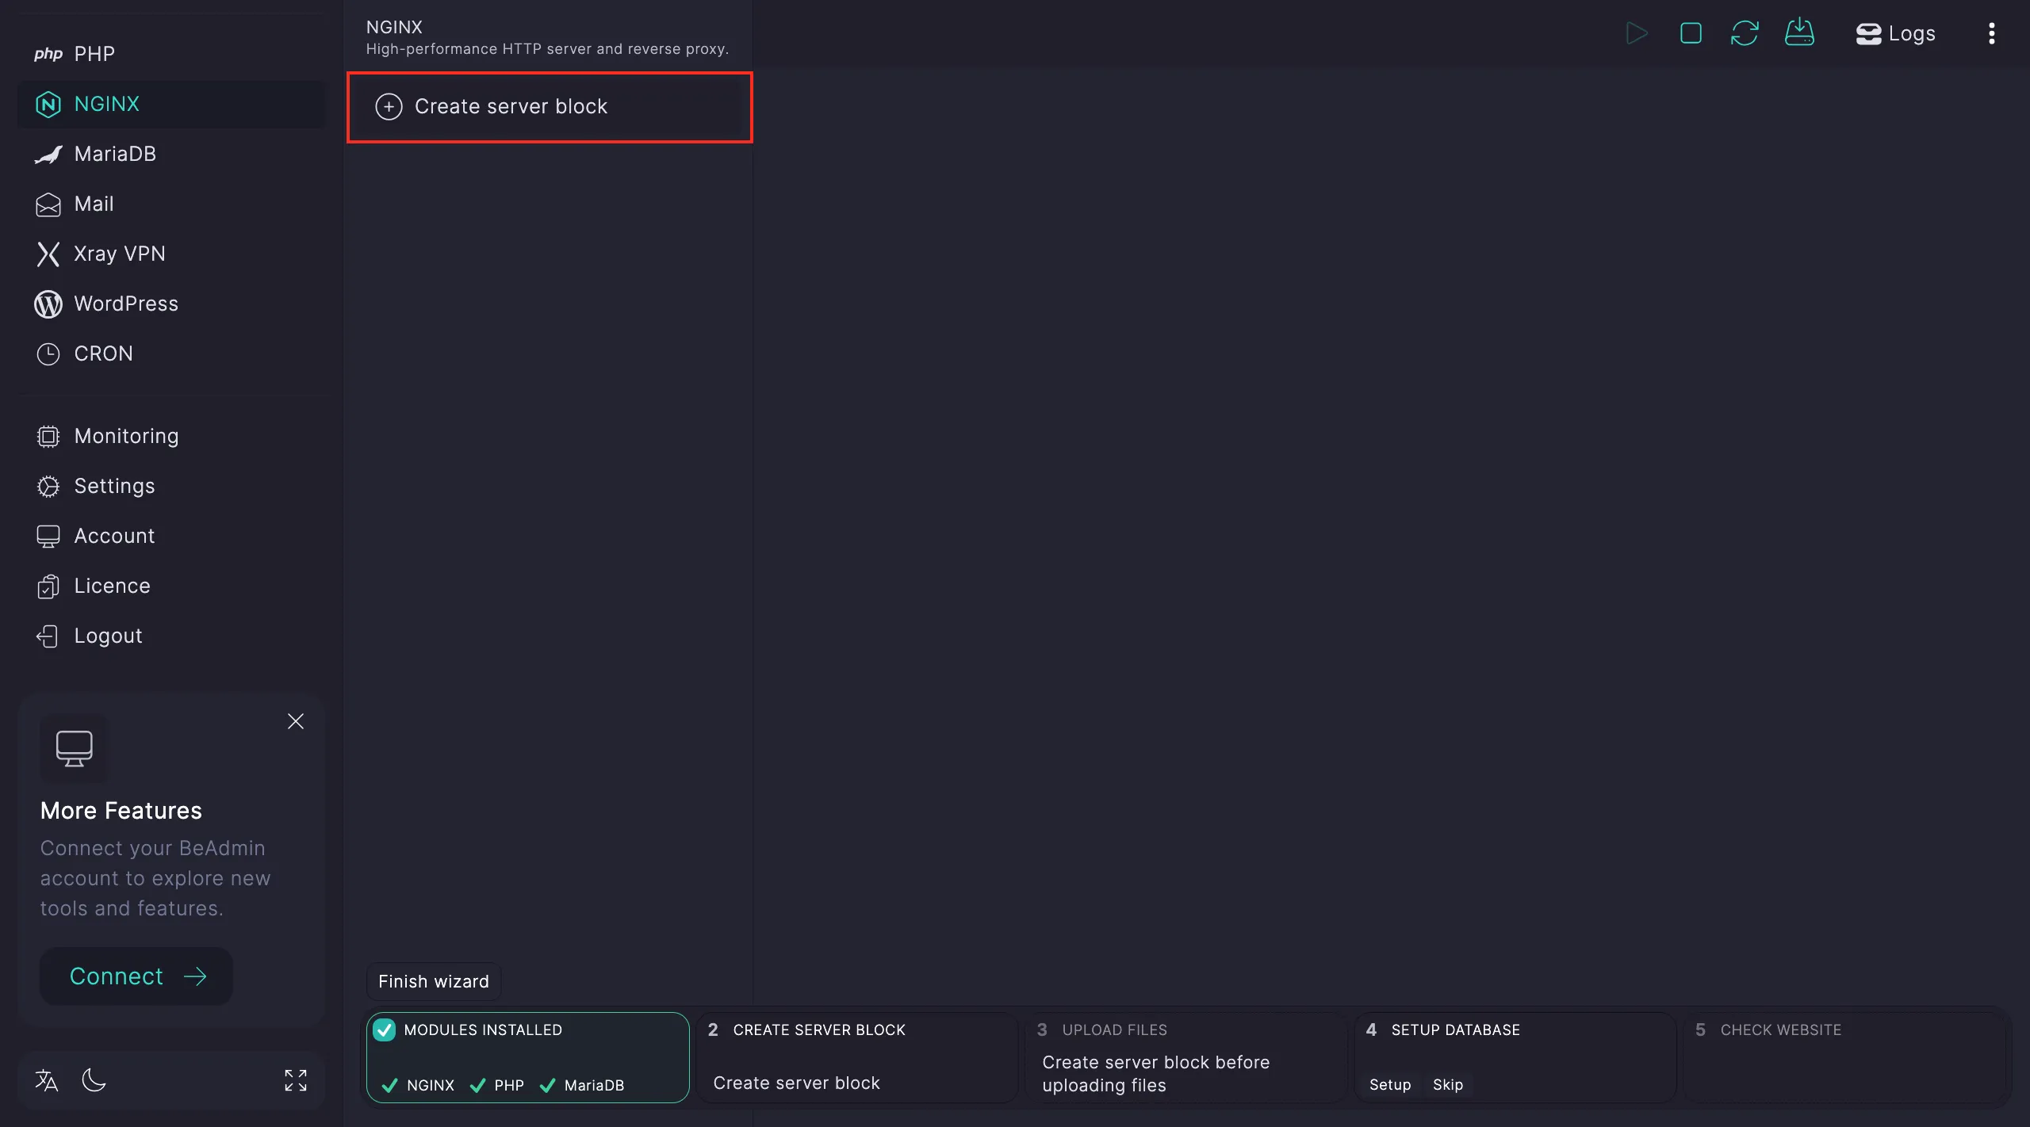
Task: Select NGINX in the sidebar
Action: (x=171, y=104)
